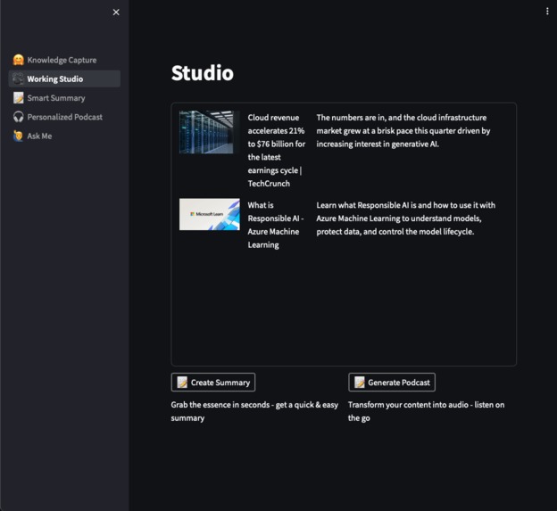Click the cloud infrastructure market description text

tap(403, 130)
